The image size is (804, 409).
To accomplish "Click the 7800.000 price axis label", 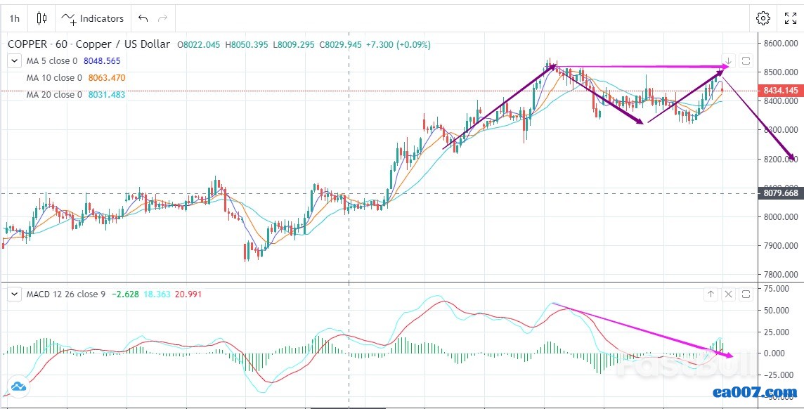I will 781,274.
